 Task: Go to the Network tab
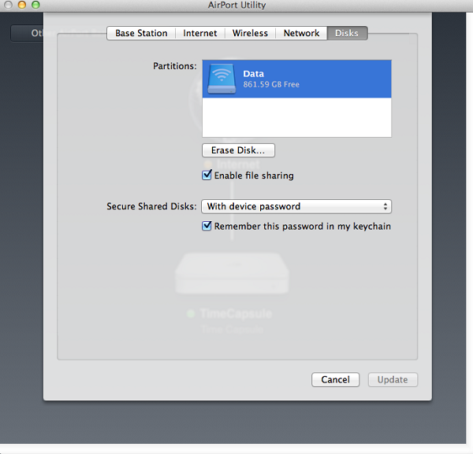coord(301,33)
